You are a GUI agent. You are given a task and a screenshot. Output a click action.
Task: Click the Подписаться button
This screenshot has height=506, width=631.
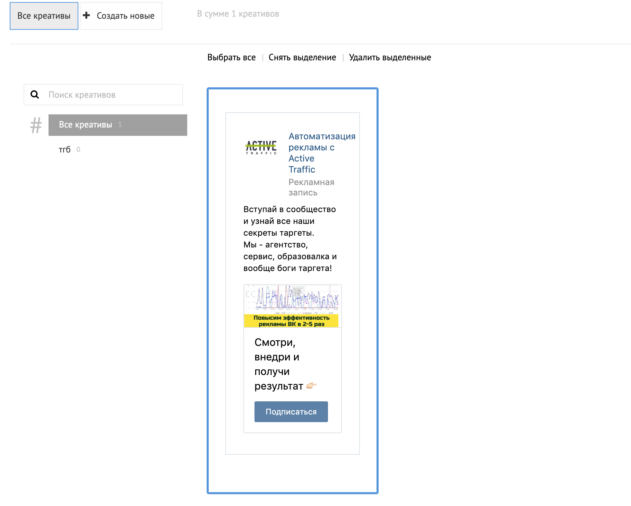(x=291, y=412)
